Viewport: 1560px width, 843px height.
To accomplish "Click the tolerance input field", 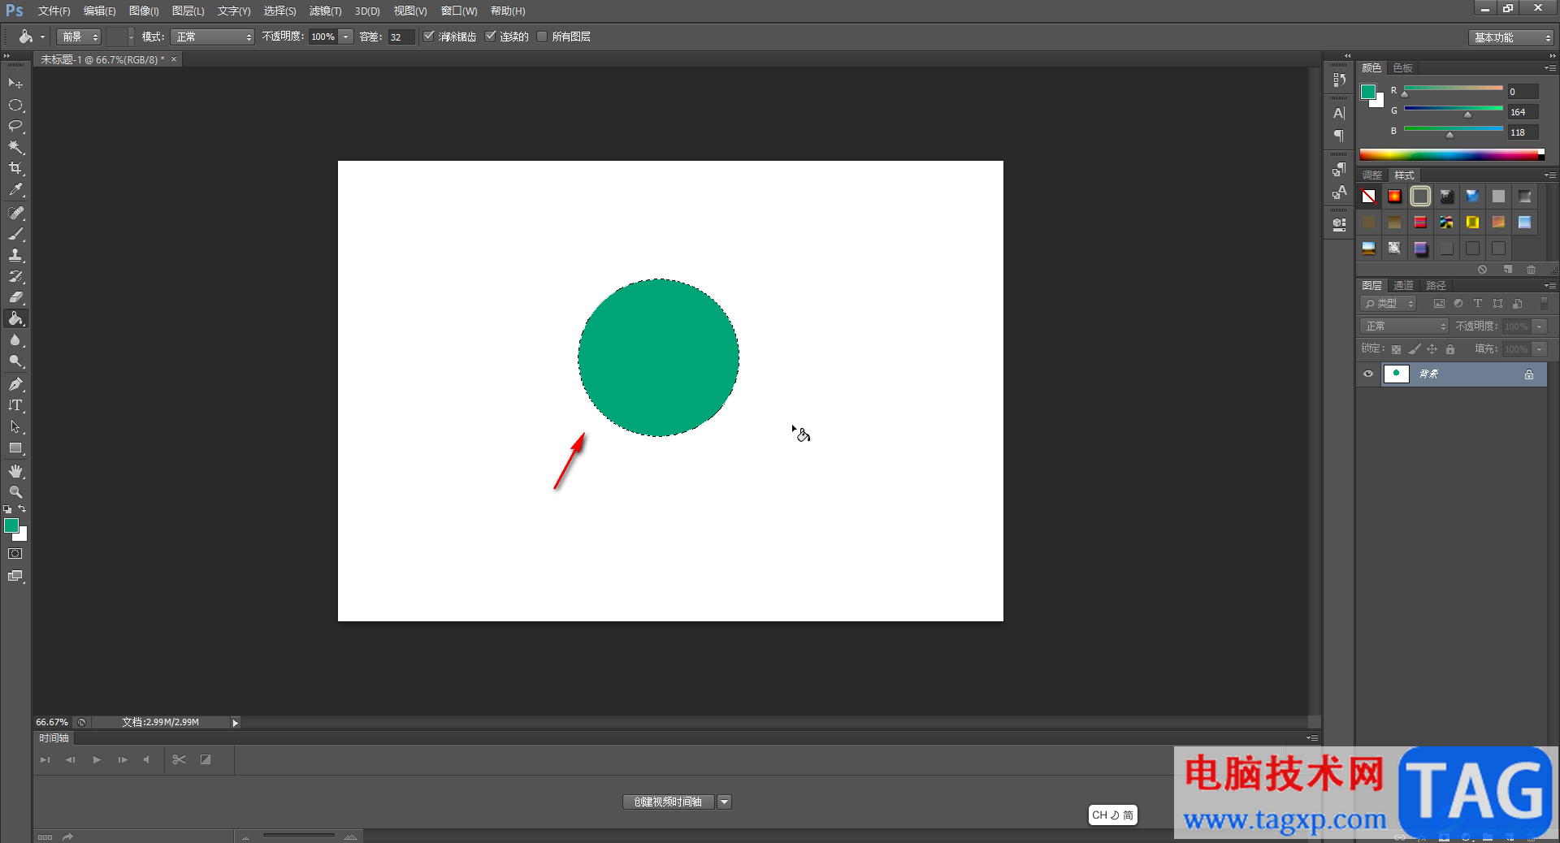I will pos(401,37).
